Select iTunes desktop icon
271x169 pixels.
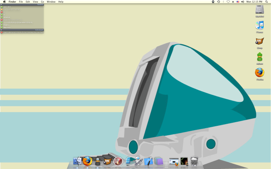coord(259,25)
